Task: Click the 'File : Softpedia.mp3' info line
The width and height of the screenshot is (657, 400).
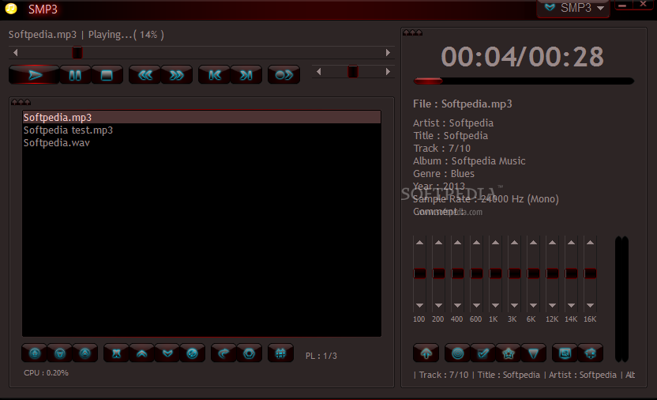Action: 463,104
